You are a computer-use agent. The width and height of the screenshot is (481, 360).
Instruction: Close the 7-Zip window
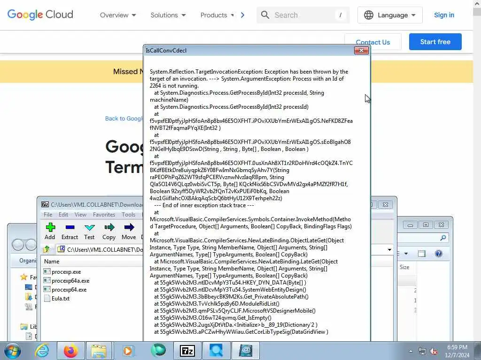click(385, 204)
